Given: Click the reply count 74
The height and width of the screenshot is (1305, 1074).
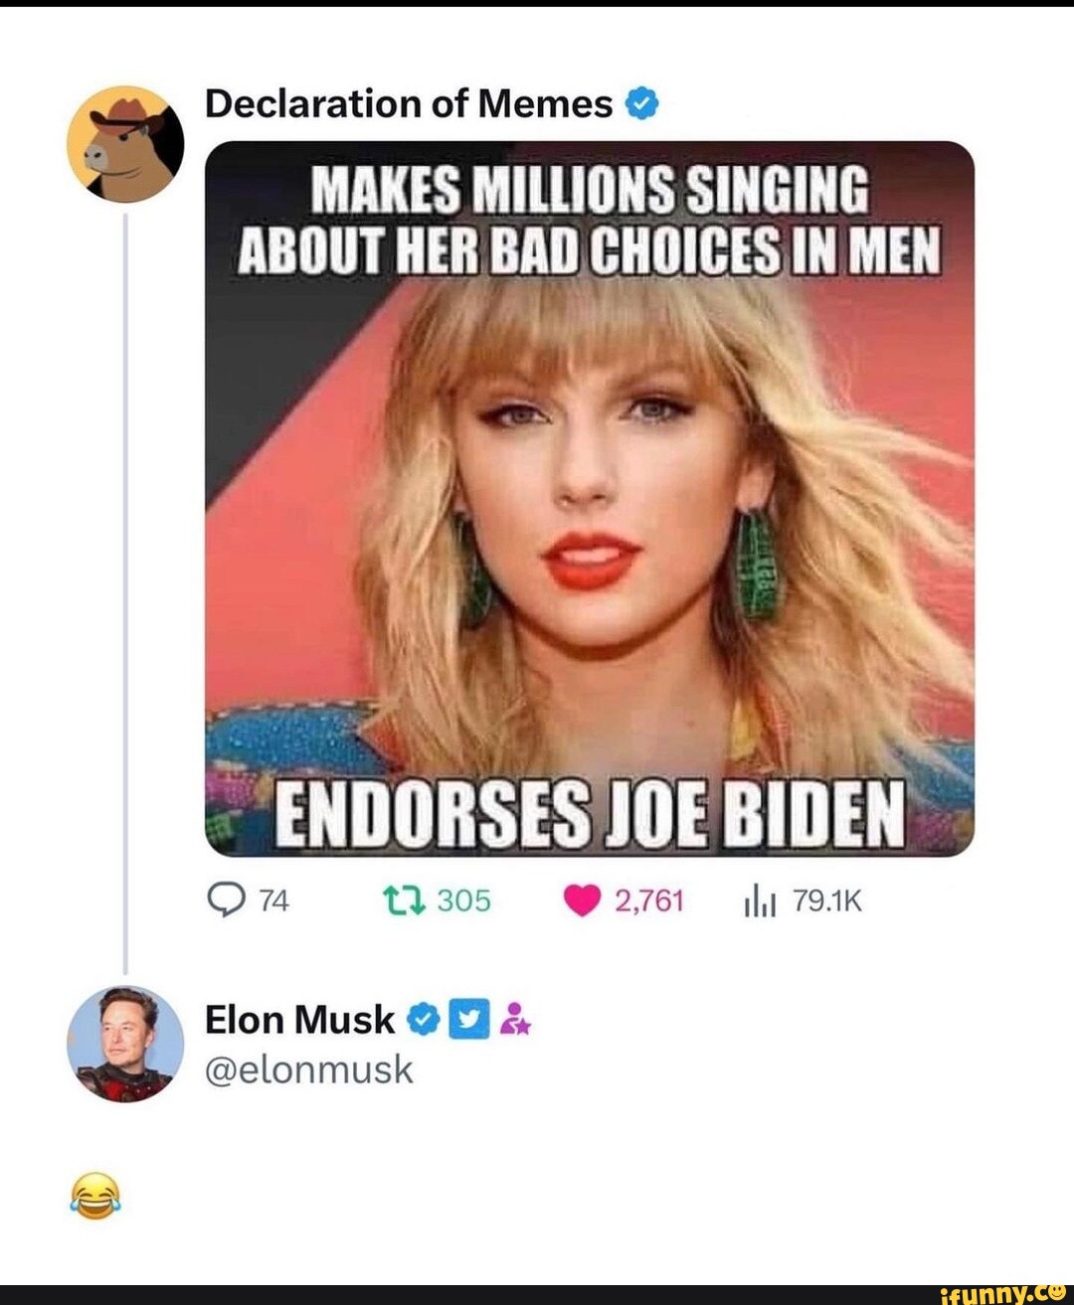Looking at the screenshot, I should tap(272, 899).
